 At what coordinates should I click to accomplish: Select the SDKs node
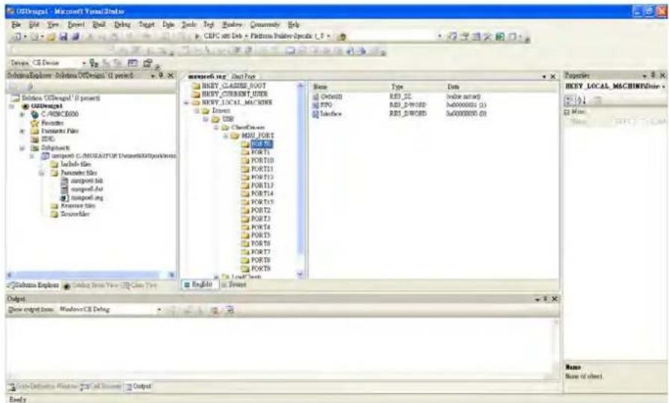coord(48,139)
